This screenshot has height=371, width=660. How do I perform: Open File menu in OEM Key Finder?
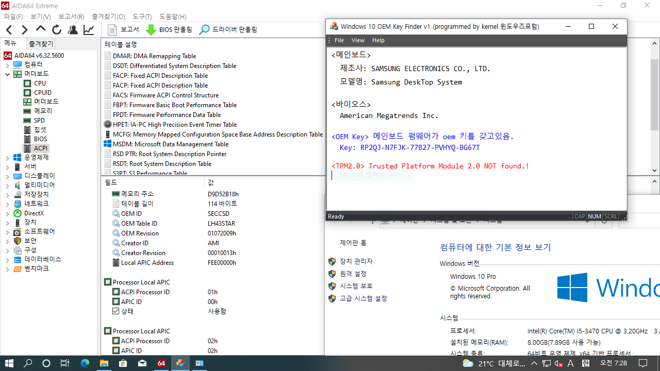[339, 40]
